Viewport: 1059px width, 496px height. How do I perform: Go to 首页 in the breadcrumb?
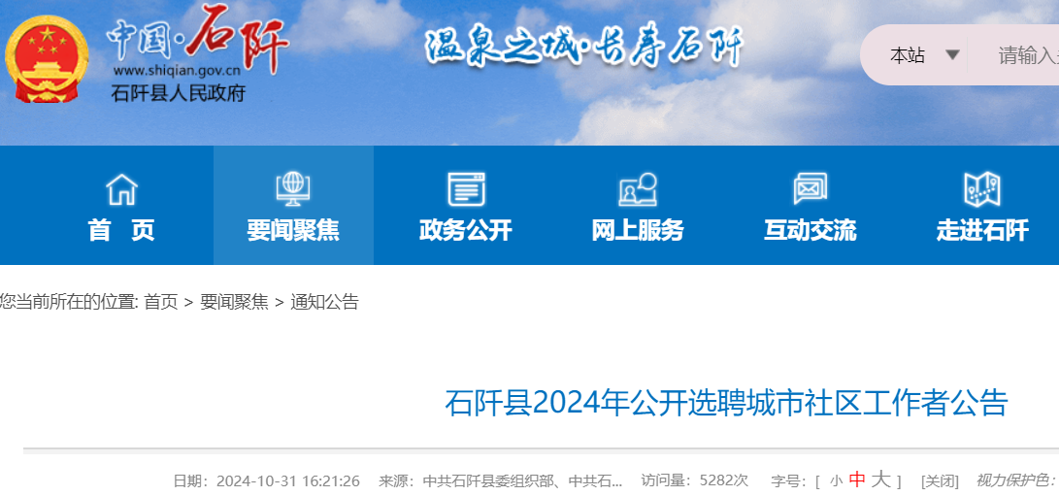tap(161, 302)
